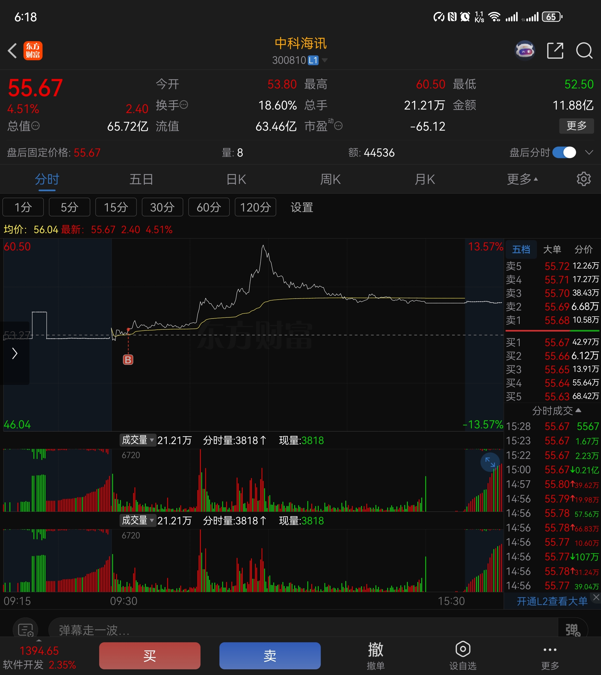
Task: Tap the share export icon
Action: point(555,51)
